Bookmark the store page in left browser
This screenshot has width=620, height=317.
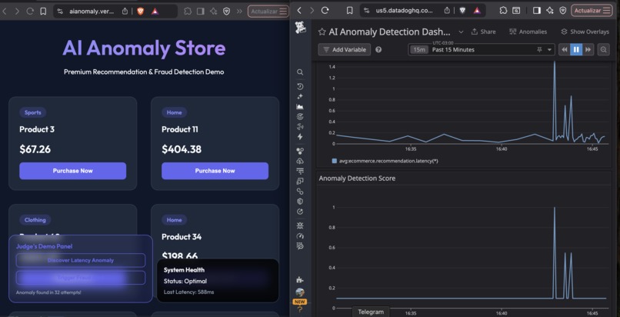pos(43,12)
